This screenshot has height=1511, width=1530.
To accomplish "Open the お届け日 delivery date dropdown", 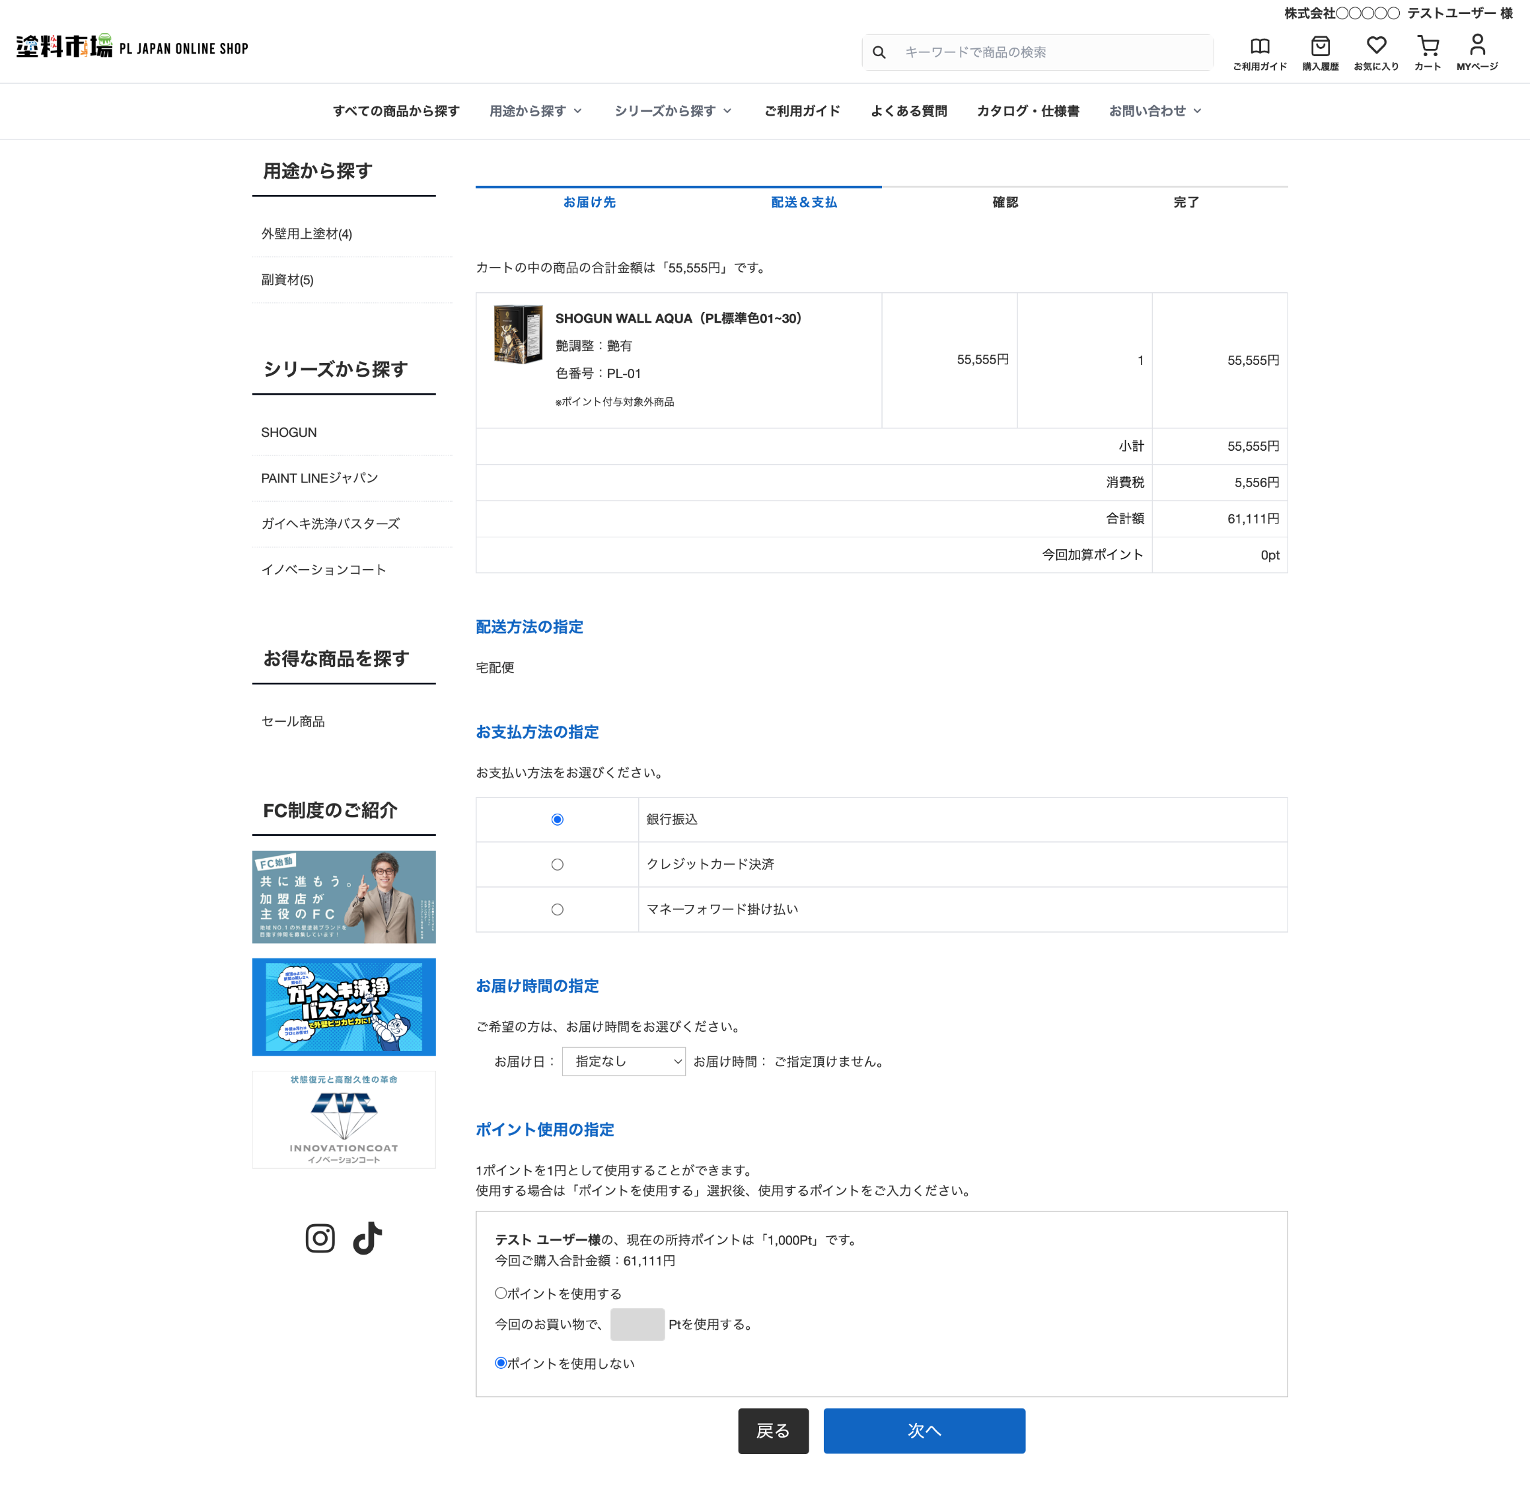I will pyautogui.click(x=623, y=1062).
